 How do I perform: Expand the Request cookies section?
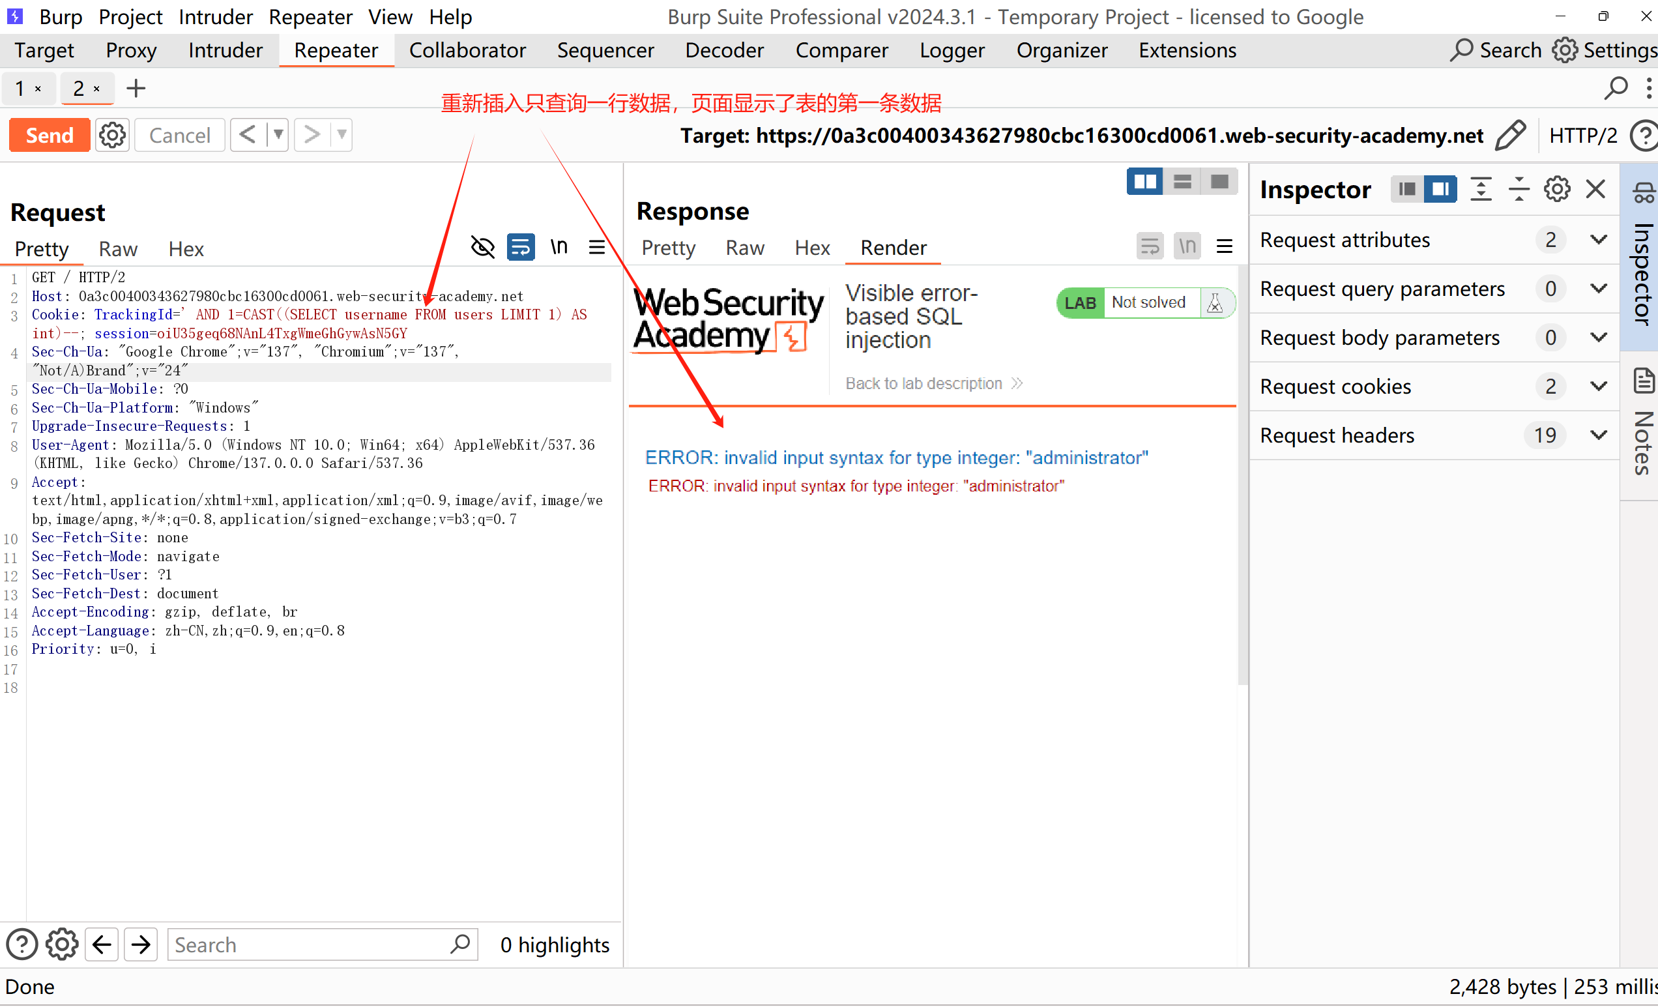[1599, 386]
